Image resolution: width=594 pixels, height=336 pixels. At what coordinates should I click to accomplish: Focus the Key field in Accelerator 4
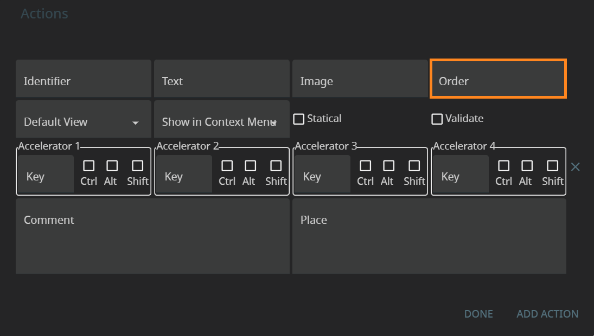pyautogui.click(x=461, y=177)
